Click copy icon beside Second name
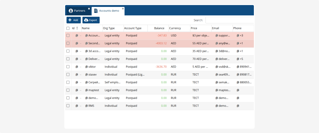Screen dimensions: 319x133 pos(86,43)
